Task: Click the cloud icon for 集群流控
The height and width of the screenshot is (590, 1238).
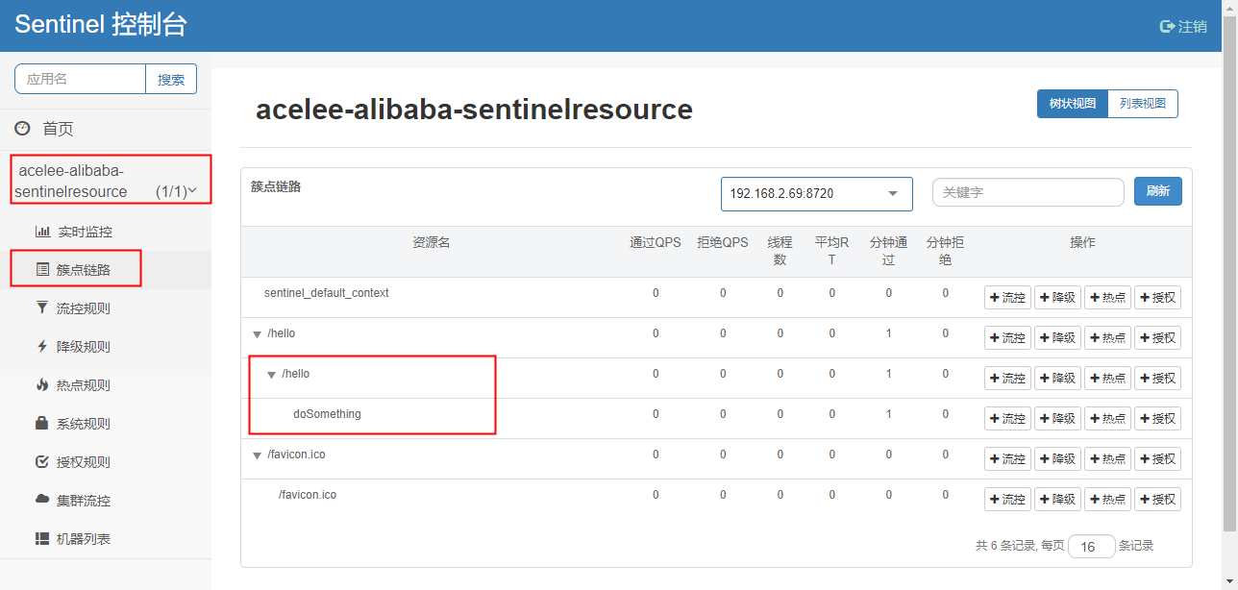Action: click(x=42, y=501)
